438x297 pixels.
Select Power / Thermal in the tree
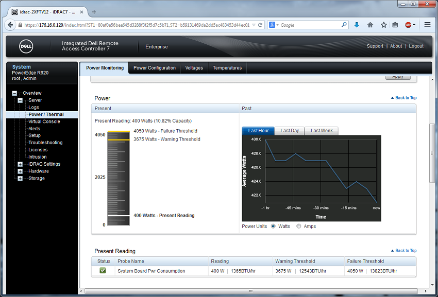click(46, 114)
